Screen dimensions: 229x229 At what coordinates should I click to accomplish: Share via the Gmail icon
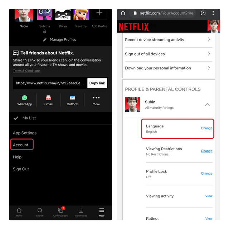(x=49, y=98)
